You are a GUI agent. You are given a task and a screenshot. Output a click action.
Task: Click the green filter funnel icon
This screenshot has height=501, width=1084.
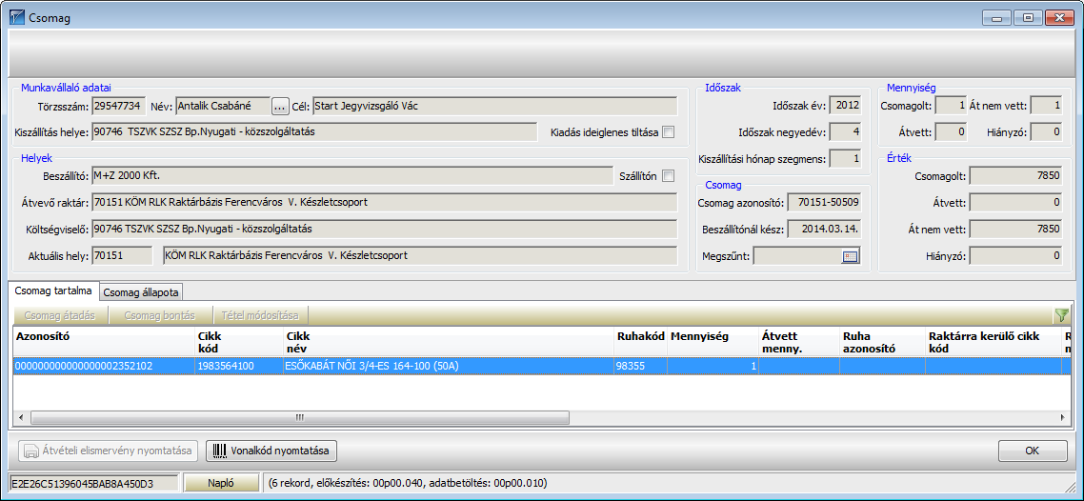point(1061,315)
